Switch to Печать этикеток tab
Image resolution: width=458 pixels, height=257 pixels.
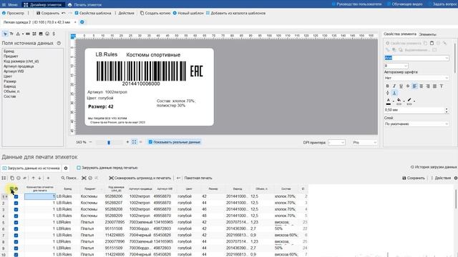click(85, 5)
